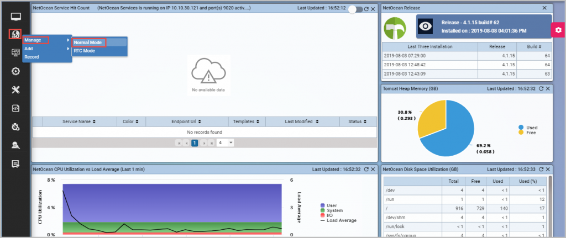
Task: Close the CPU Utilization panel
Action: (373, 169)
